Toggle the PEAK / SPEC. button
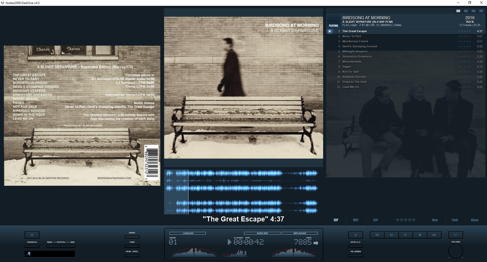 click(x=132, y=256)
